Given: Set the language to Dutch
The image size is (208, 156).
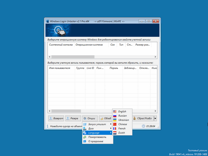Looking at the screenshot, I should pyautogui.click(x=122, y=133).
